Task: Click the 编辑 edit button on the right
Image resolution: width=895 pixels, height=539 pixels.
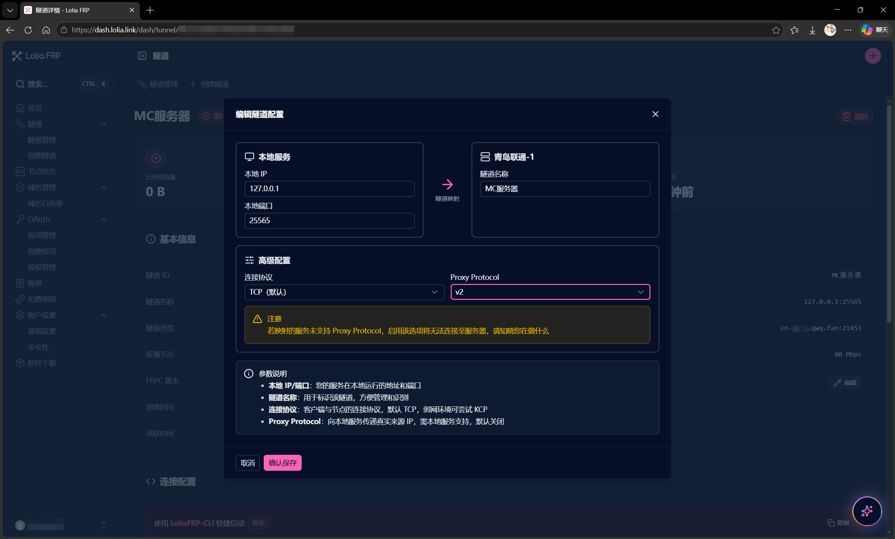Action: click(x=845, y=382)
